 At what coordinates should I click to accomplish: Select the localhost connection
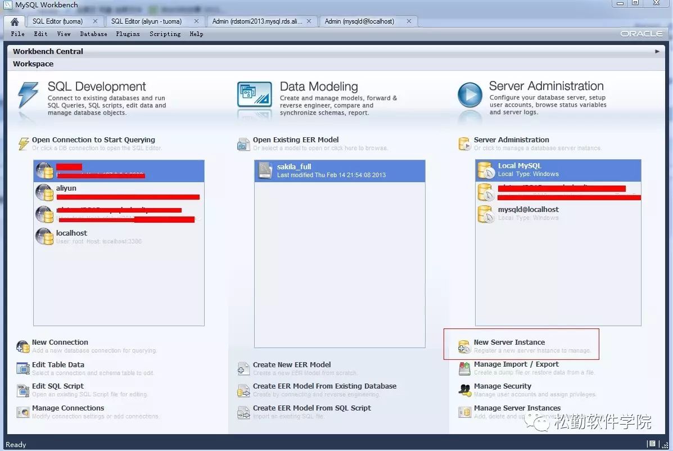pyautogui.click(x=119, y=236)
